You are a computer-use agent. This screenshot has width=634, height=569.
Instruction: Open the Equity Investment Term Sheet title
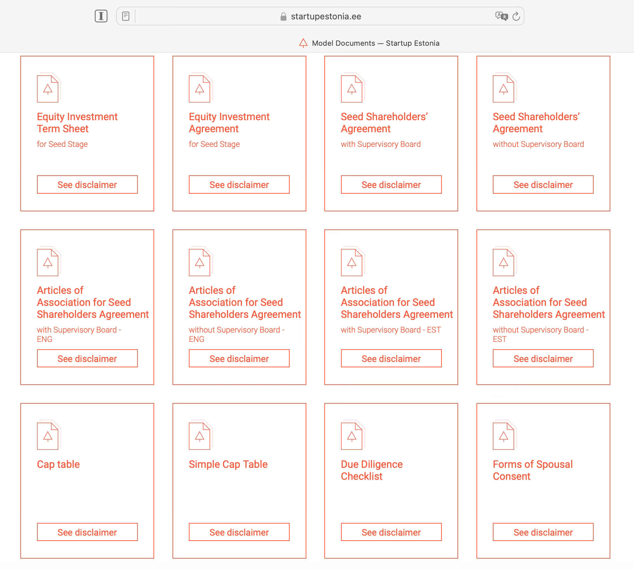(77, 123)
